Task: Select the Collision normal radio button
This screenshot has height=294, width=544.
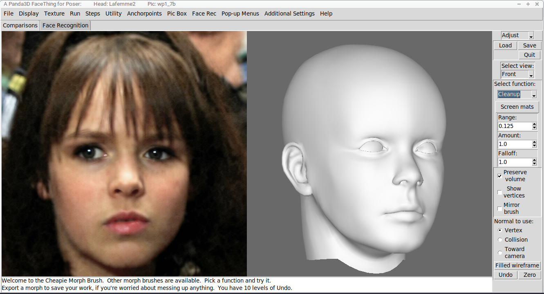Action: 500,240
